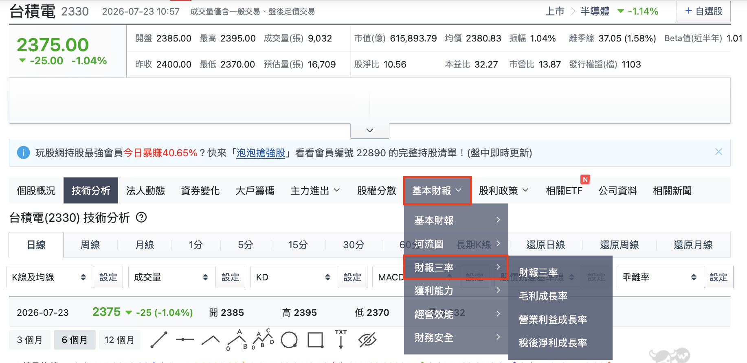The height and width of the screenshot is (363, 747).
Task: Choose 稅後淨利成長率 in the flyout menu
Action: pyautogui.click(x=560, y=343)
